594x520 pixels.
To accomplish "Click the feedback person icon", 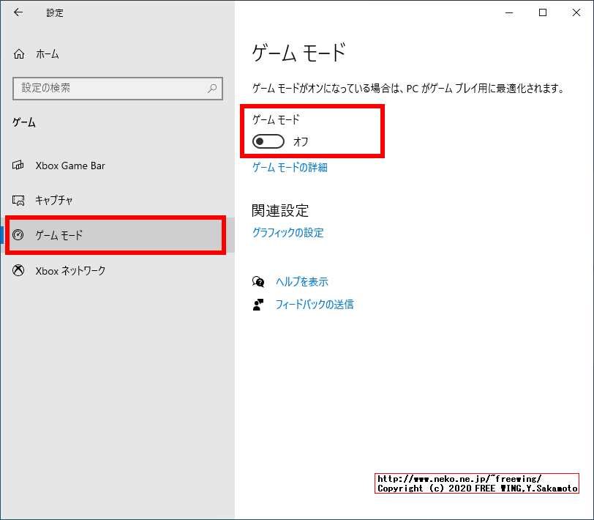I will click(258, 304).
